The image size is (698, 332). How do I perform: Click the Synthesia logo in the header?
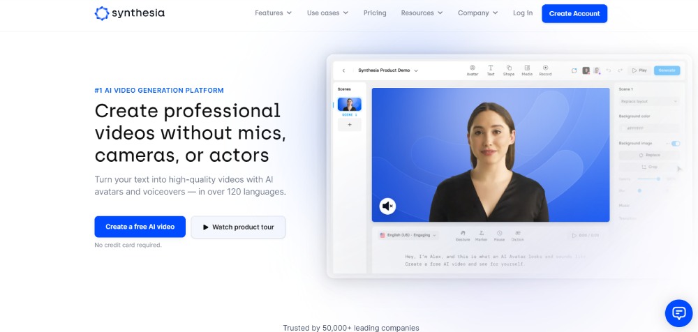coord(130,13)
